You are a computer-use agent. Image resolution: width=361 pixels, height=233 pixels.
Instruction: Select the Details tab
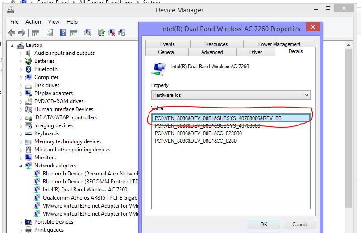[x=295, y=51]
